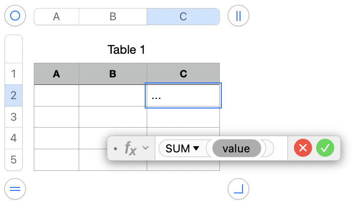The height and width of the screenshot is (208, 360).
Task: Click the formula editor drag dot
Action: click(x=115, y=149)
